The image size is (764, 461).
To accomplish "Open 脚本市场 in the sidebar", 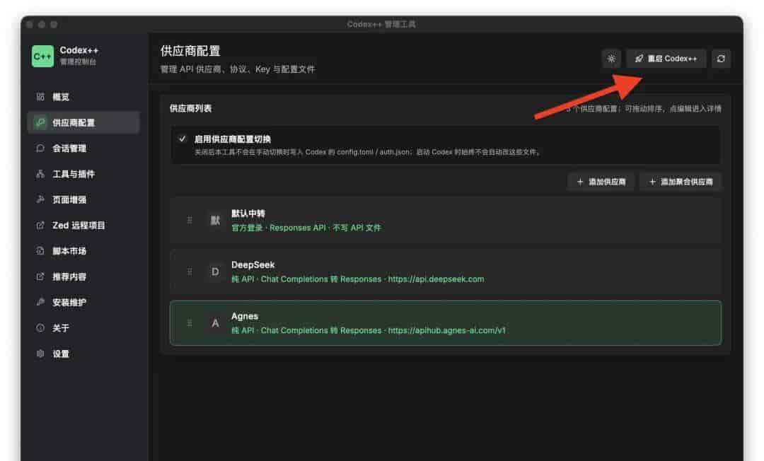I will click(x=83, y=251).
